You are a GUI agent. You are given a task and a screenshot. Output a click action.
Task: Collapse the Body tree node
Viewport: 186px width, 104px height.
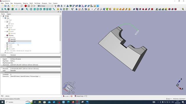tap(3, 18)
